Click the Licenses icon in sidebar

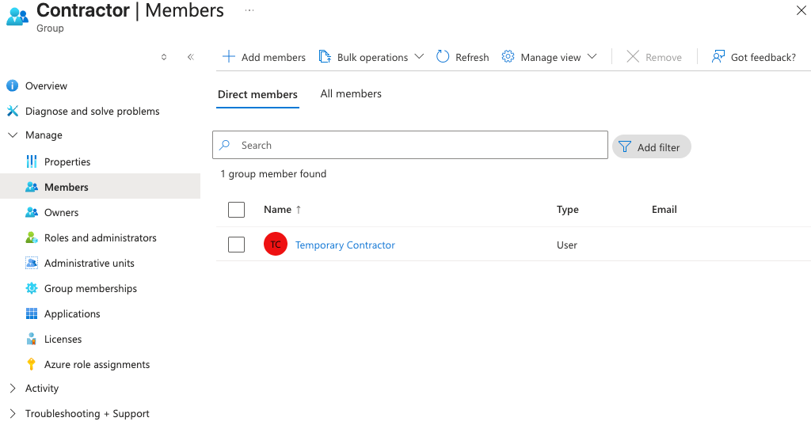pyautogui.click(x=32, y=340)
